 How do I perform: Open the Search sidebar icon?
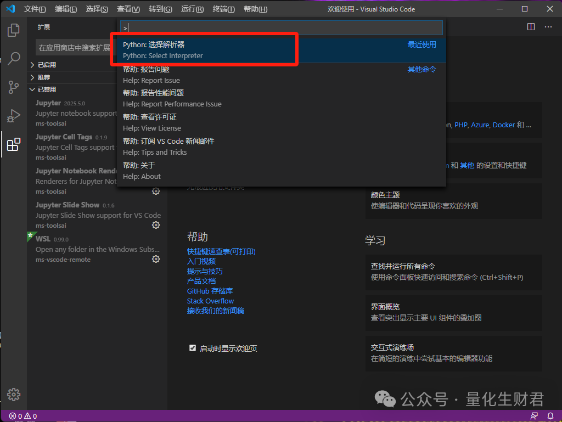[x=13, y=59]
